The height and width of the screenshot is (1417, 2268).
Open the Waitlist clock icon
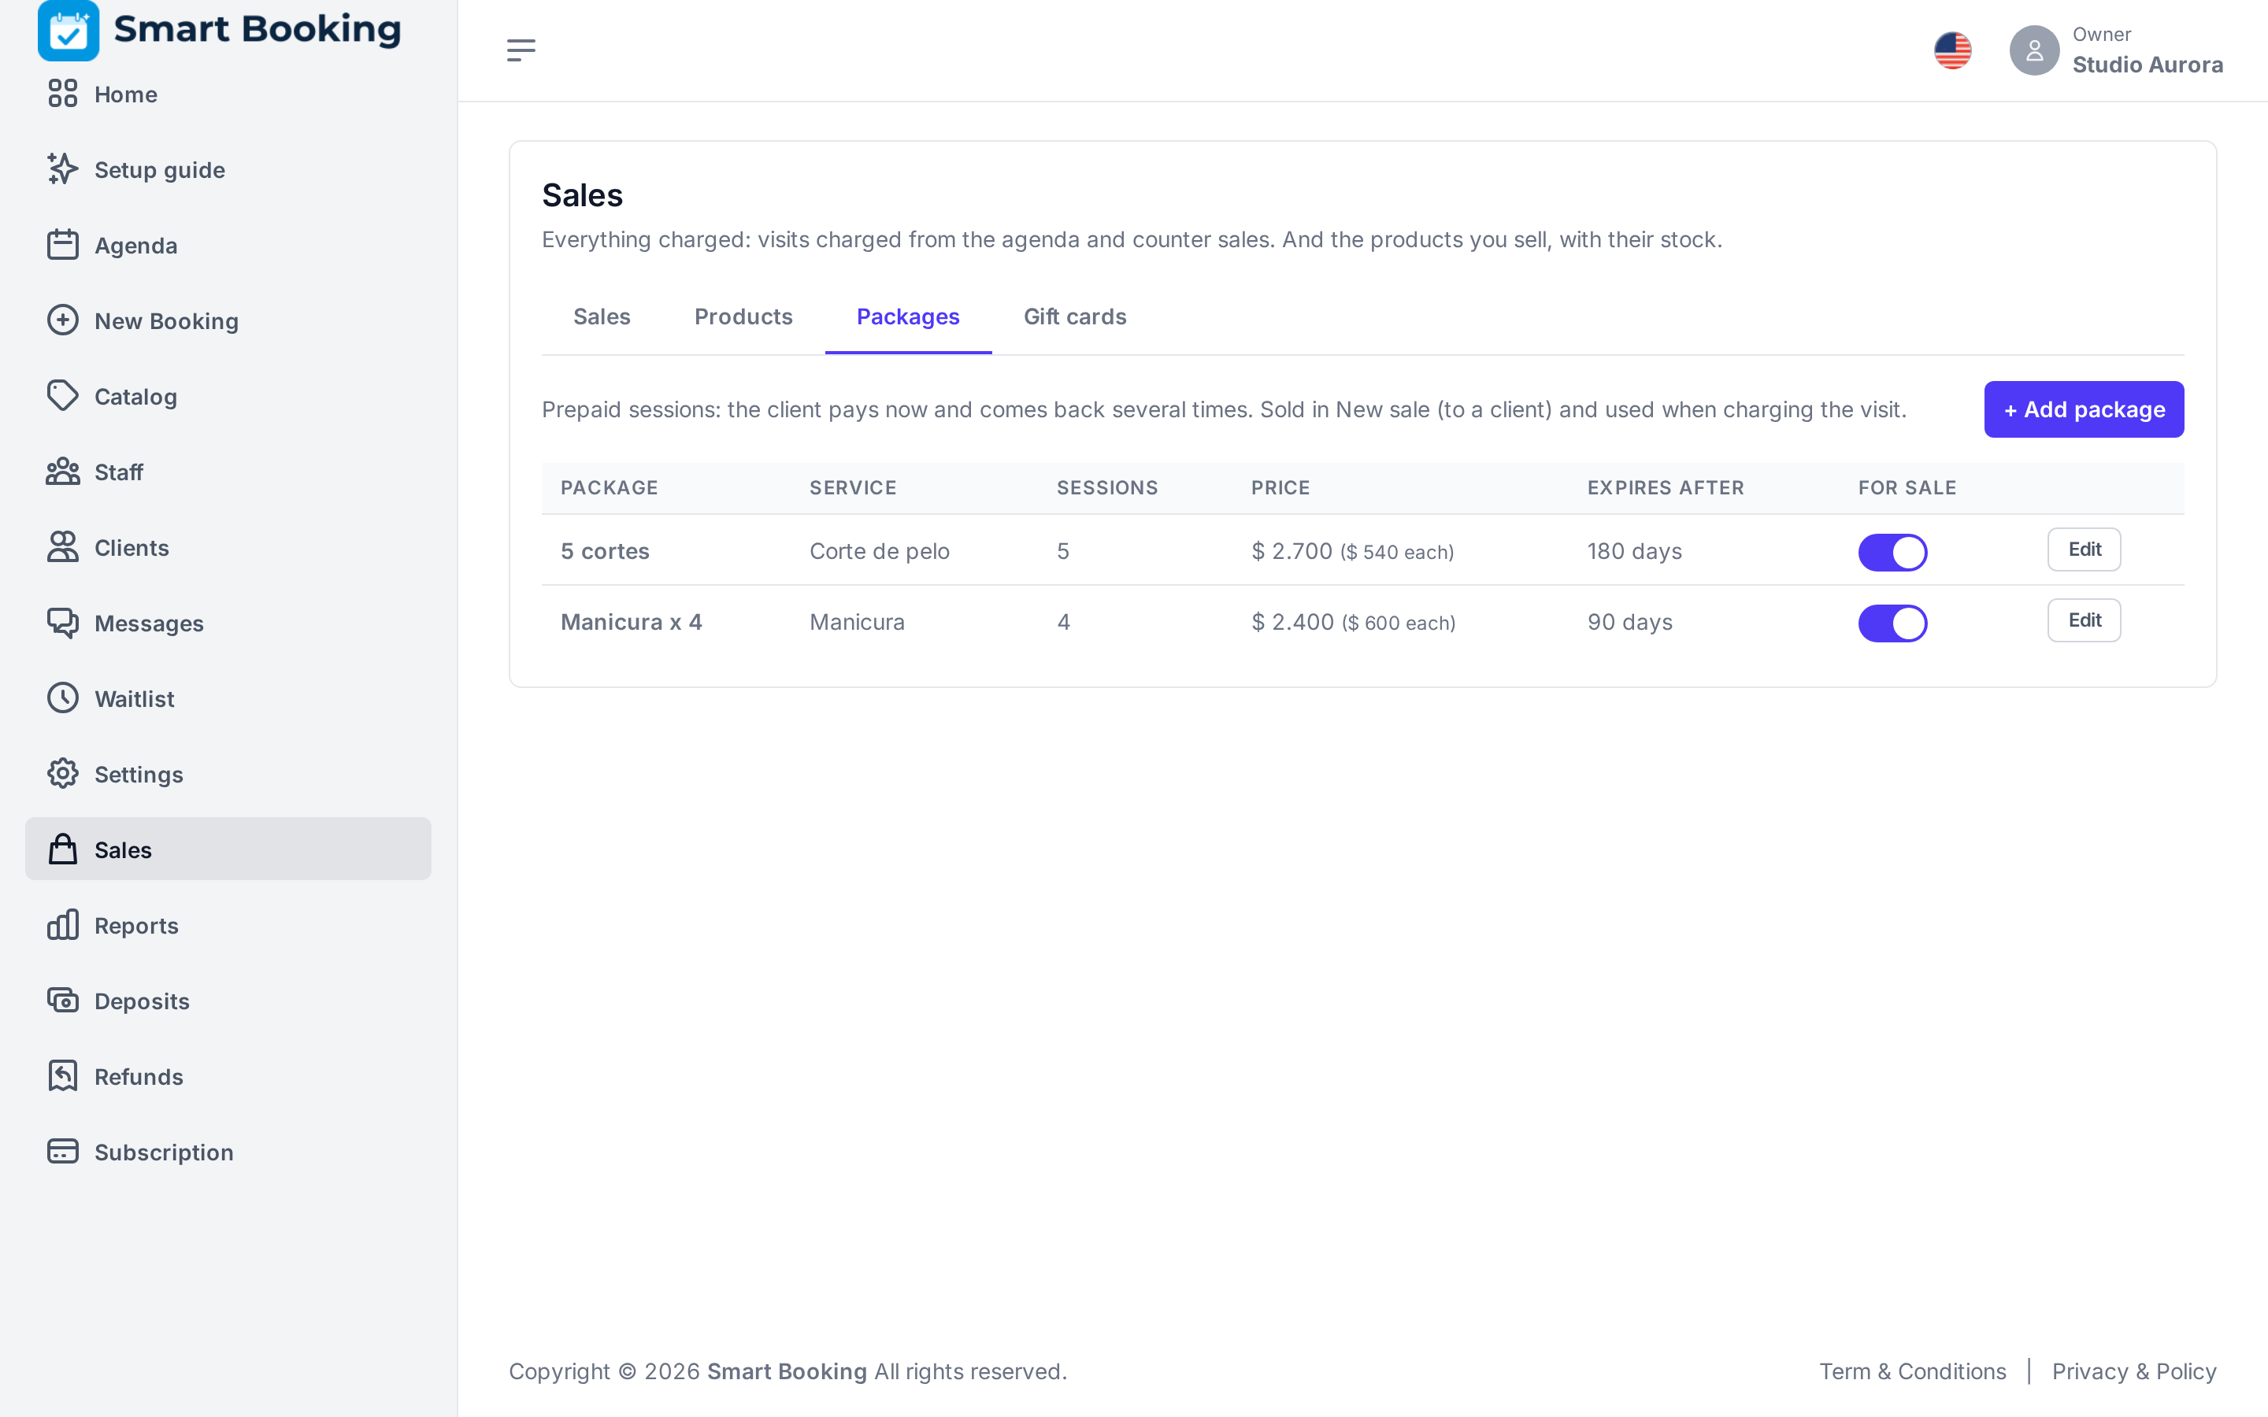click(x=63, y=698)
